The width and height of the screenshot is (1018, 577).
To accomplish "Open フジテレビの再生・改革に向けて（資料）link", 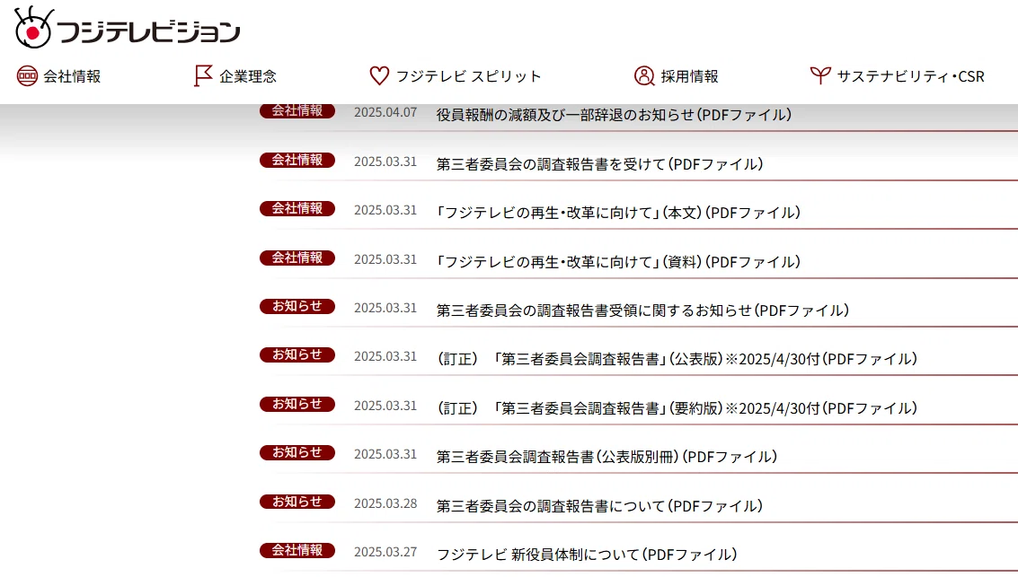I will click(x=618, y=262).
